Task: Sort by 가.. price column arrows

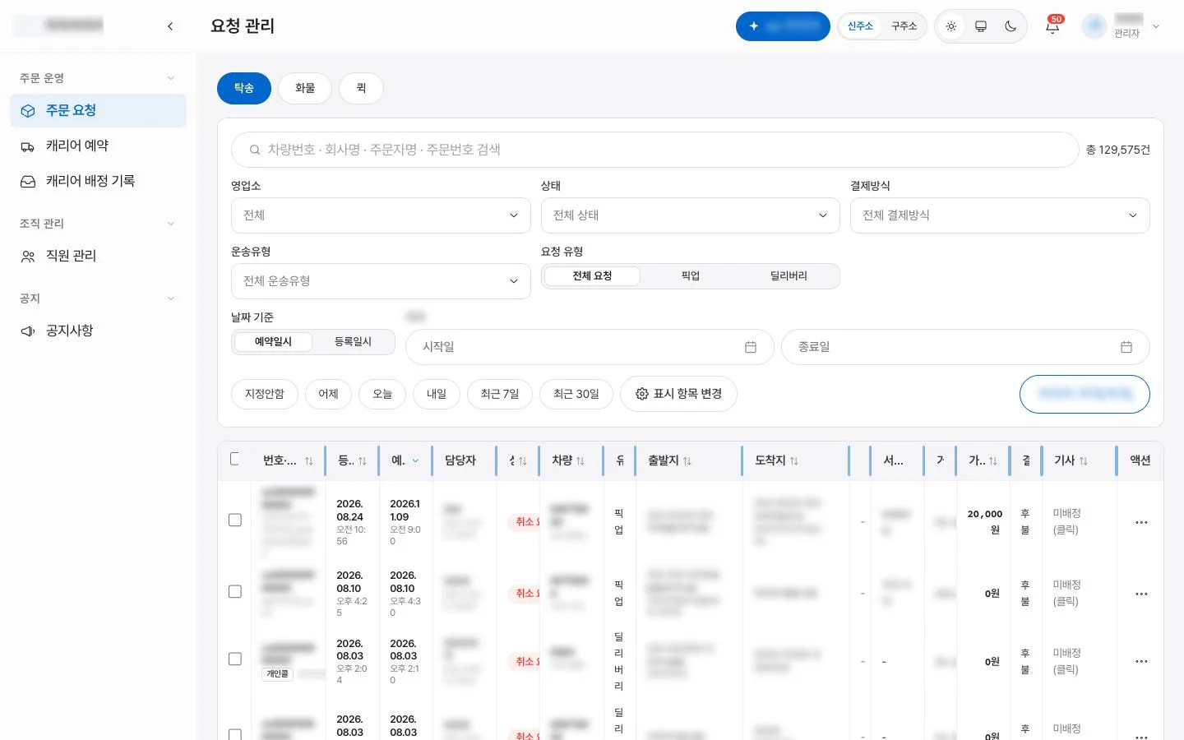Action: tap(993, 461)
